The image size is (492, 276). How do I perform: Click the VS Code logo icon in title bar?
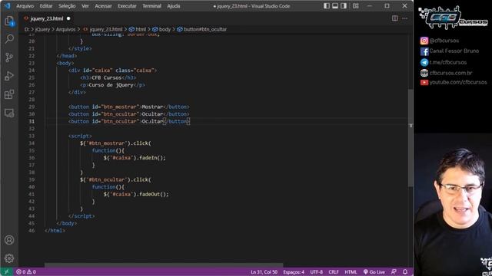pos(7,6)
